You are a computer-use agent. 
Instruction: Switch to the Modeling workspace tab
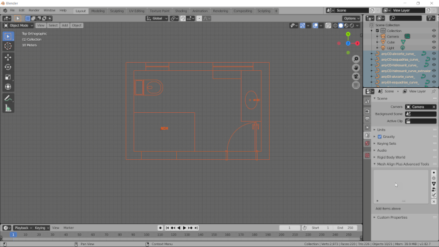(x=98, y=11)
